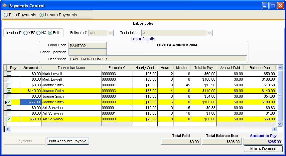Check Pay box for Art Schwinn $0.83 row
The width and height of the screenshot is (286, 156).
[9, 108]
